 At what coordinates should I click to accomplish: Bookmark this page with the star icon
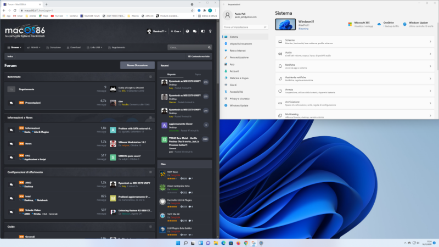[x=192, y=10]
